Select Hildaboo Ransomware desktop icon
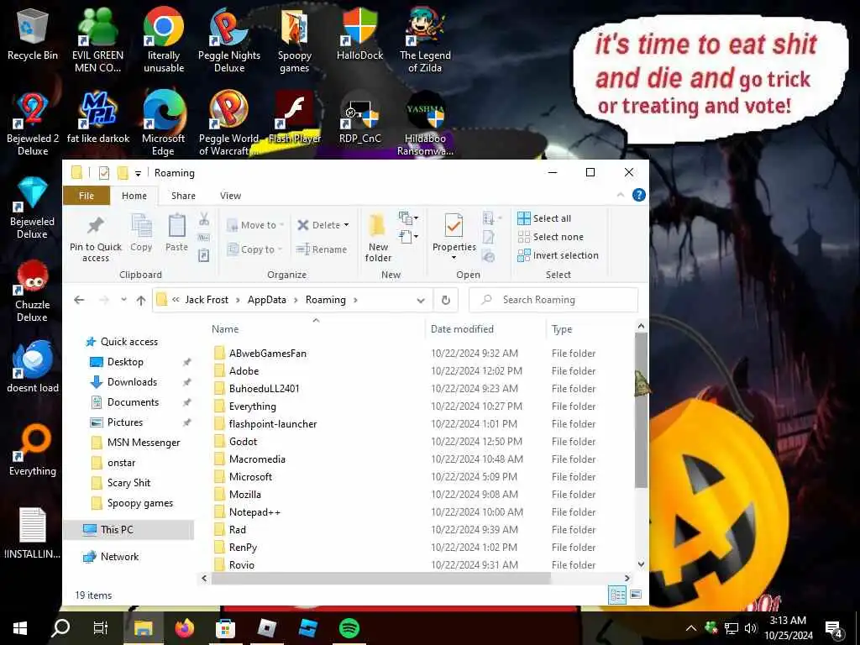This screenshot has height=645, width=860. [x=425, y=124]
